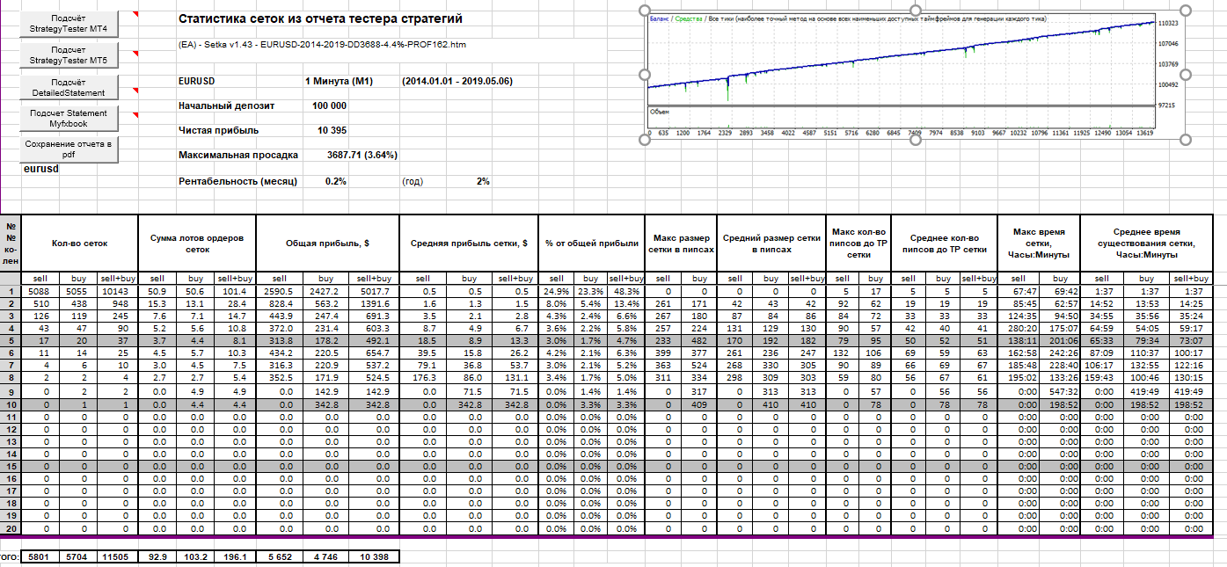Click the Средняя прибыль сетки, $ header
The width and height of the screenshot is (1227, 567).
[468, 244]
